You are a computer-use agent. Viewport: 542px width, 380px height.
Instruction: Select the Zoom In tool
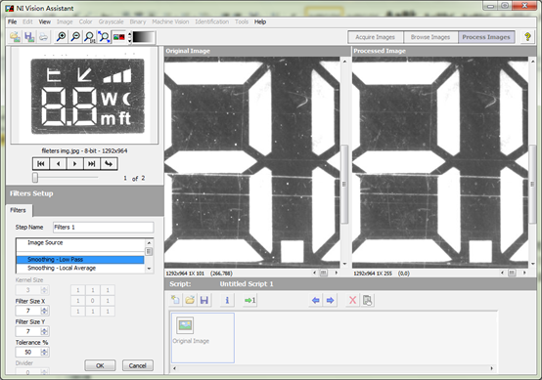tap(62, 37)
